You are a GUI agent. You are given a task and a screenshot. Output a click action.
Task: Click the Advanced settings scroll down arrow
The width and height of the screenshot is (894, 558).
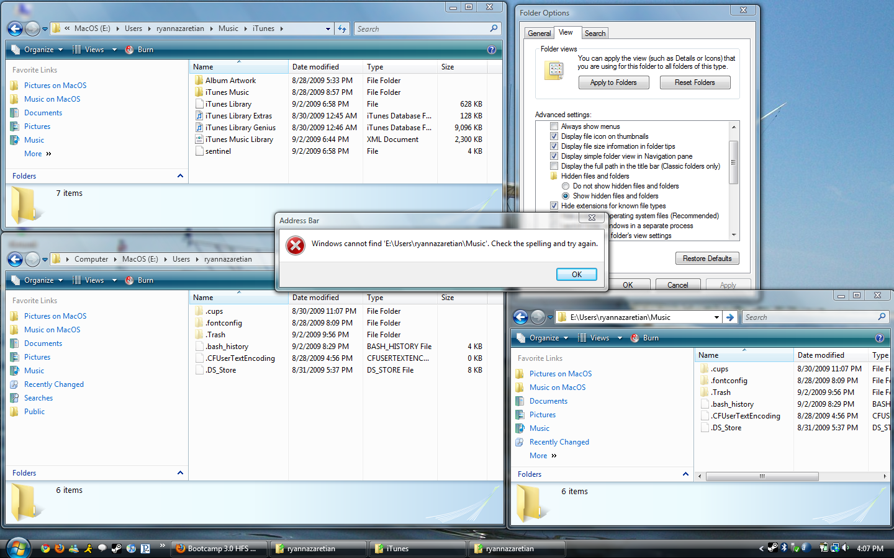click(734, 235)
